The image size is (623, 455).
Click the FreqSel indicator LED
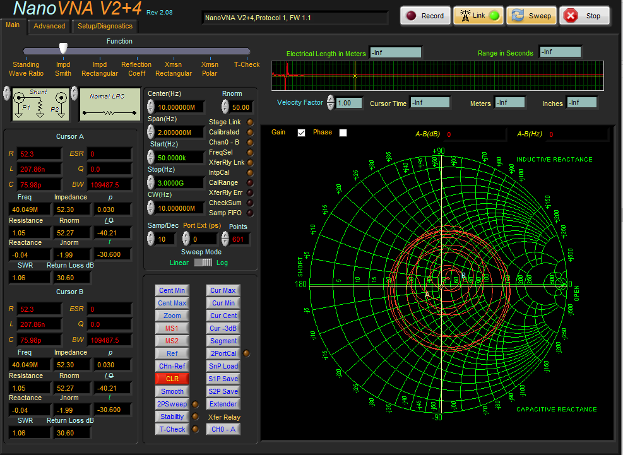click(x=250, y=152)
